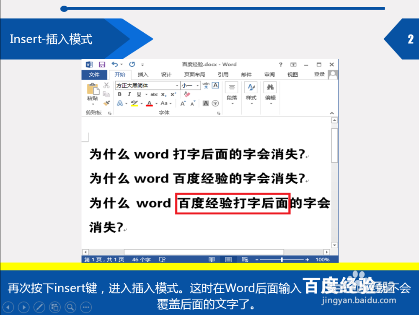Switch to web layout view icon

(x=245, y=259)
